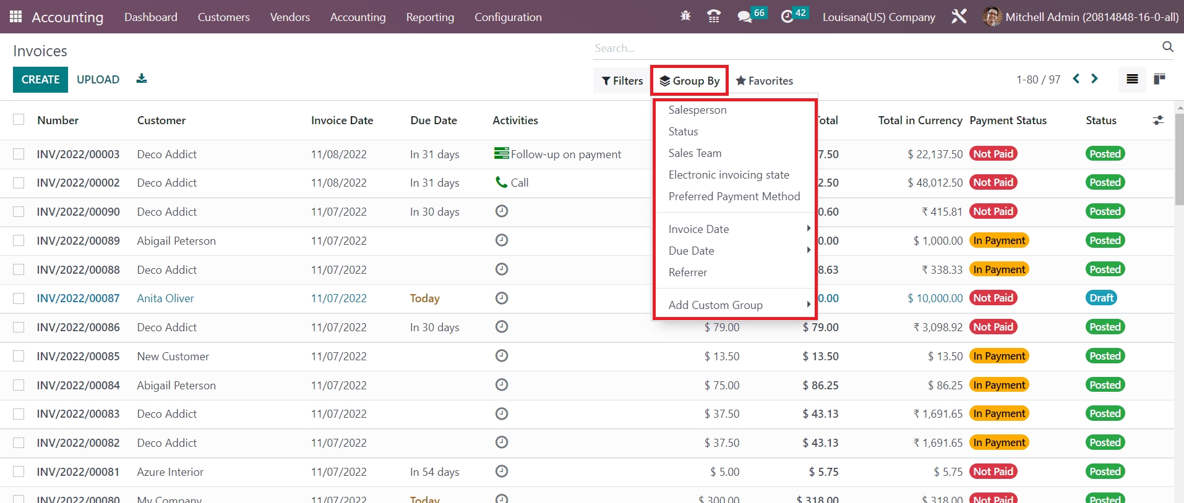Open the conversations chat icon

(x=745, y=17)
